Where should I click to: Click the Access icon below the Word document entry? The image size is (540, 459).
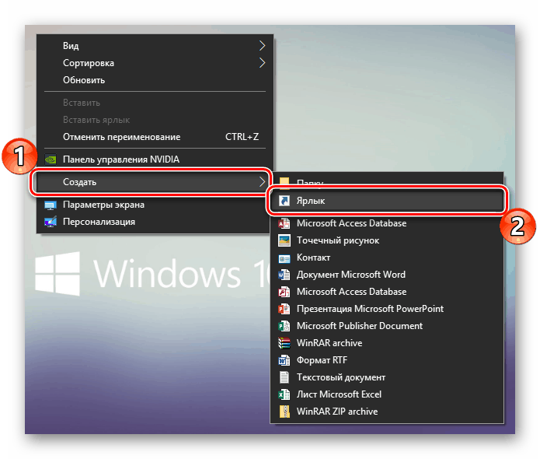284,292
